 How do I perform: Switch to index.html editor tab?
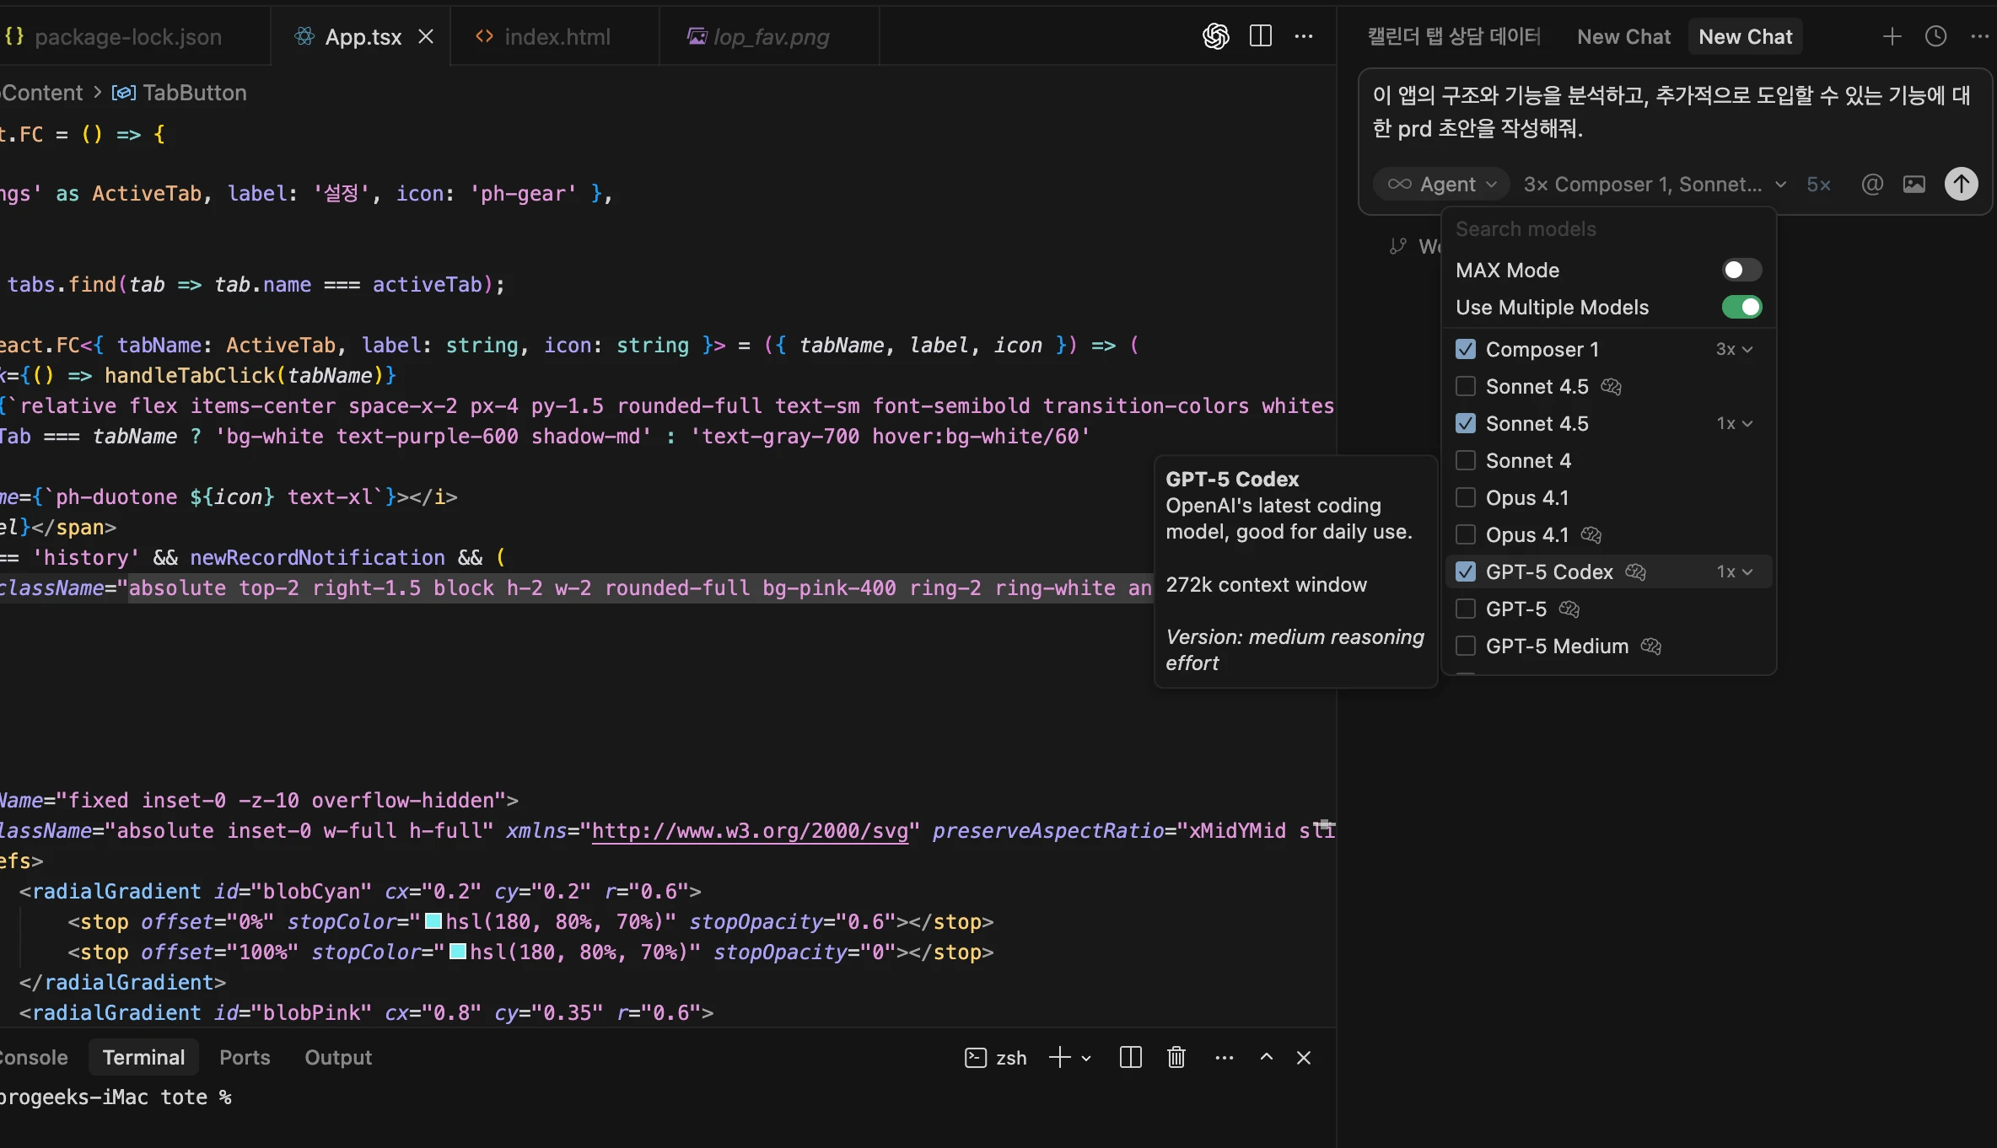pos(555,36)
